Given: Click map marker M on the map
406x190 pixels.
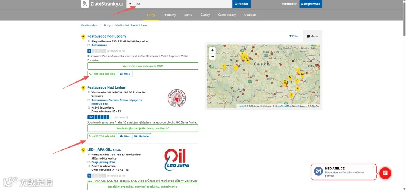Looking at the screenshot, I should point(302,75).
